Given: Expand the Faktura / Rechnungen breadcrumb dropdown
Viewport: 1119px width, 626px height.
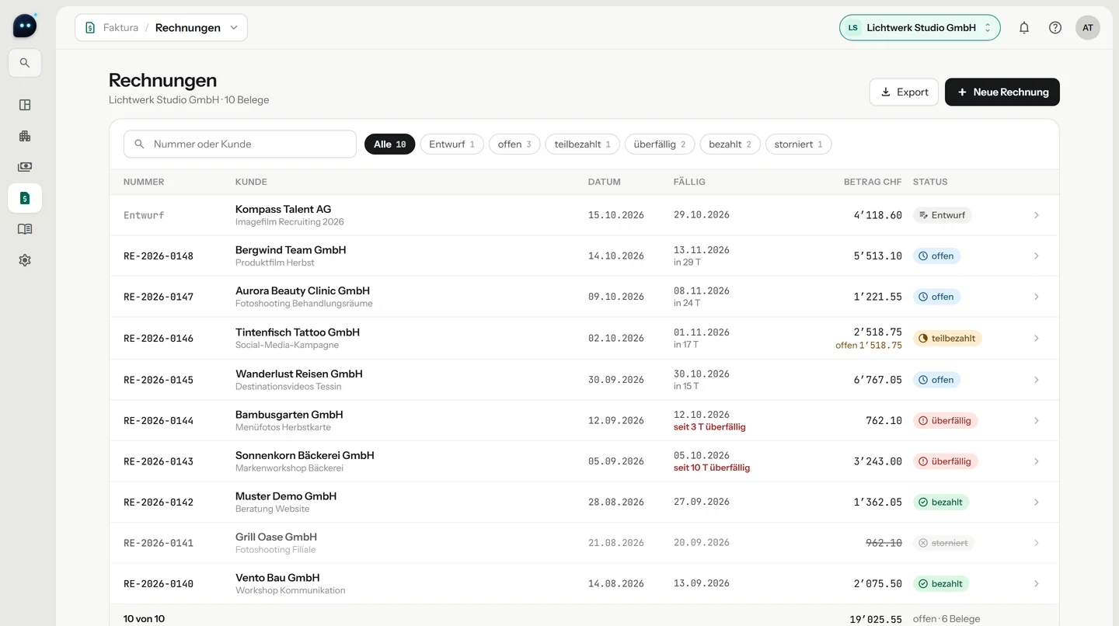Looking at the screenshot, I should (162, 28).
